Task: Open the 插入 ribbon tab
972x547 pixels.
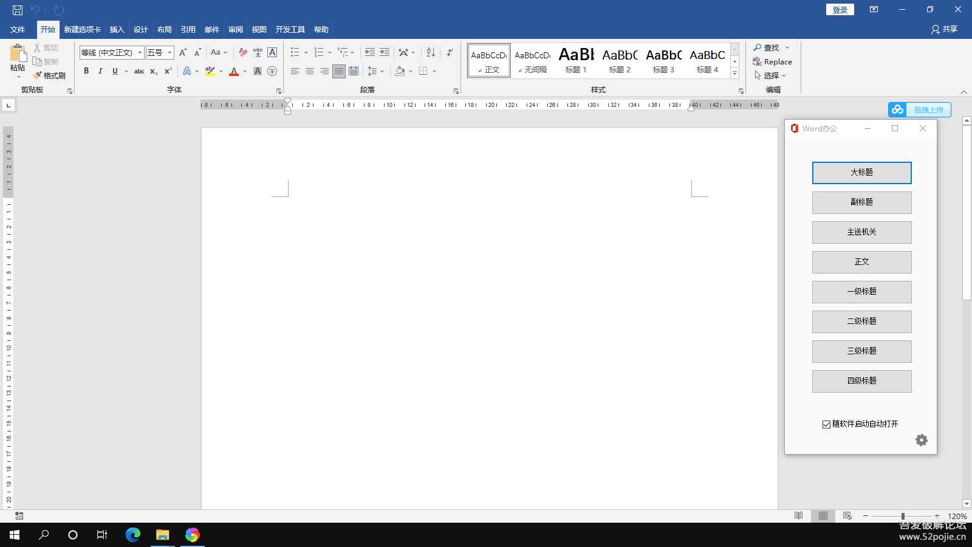Action: (117, 30)
